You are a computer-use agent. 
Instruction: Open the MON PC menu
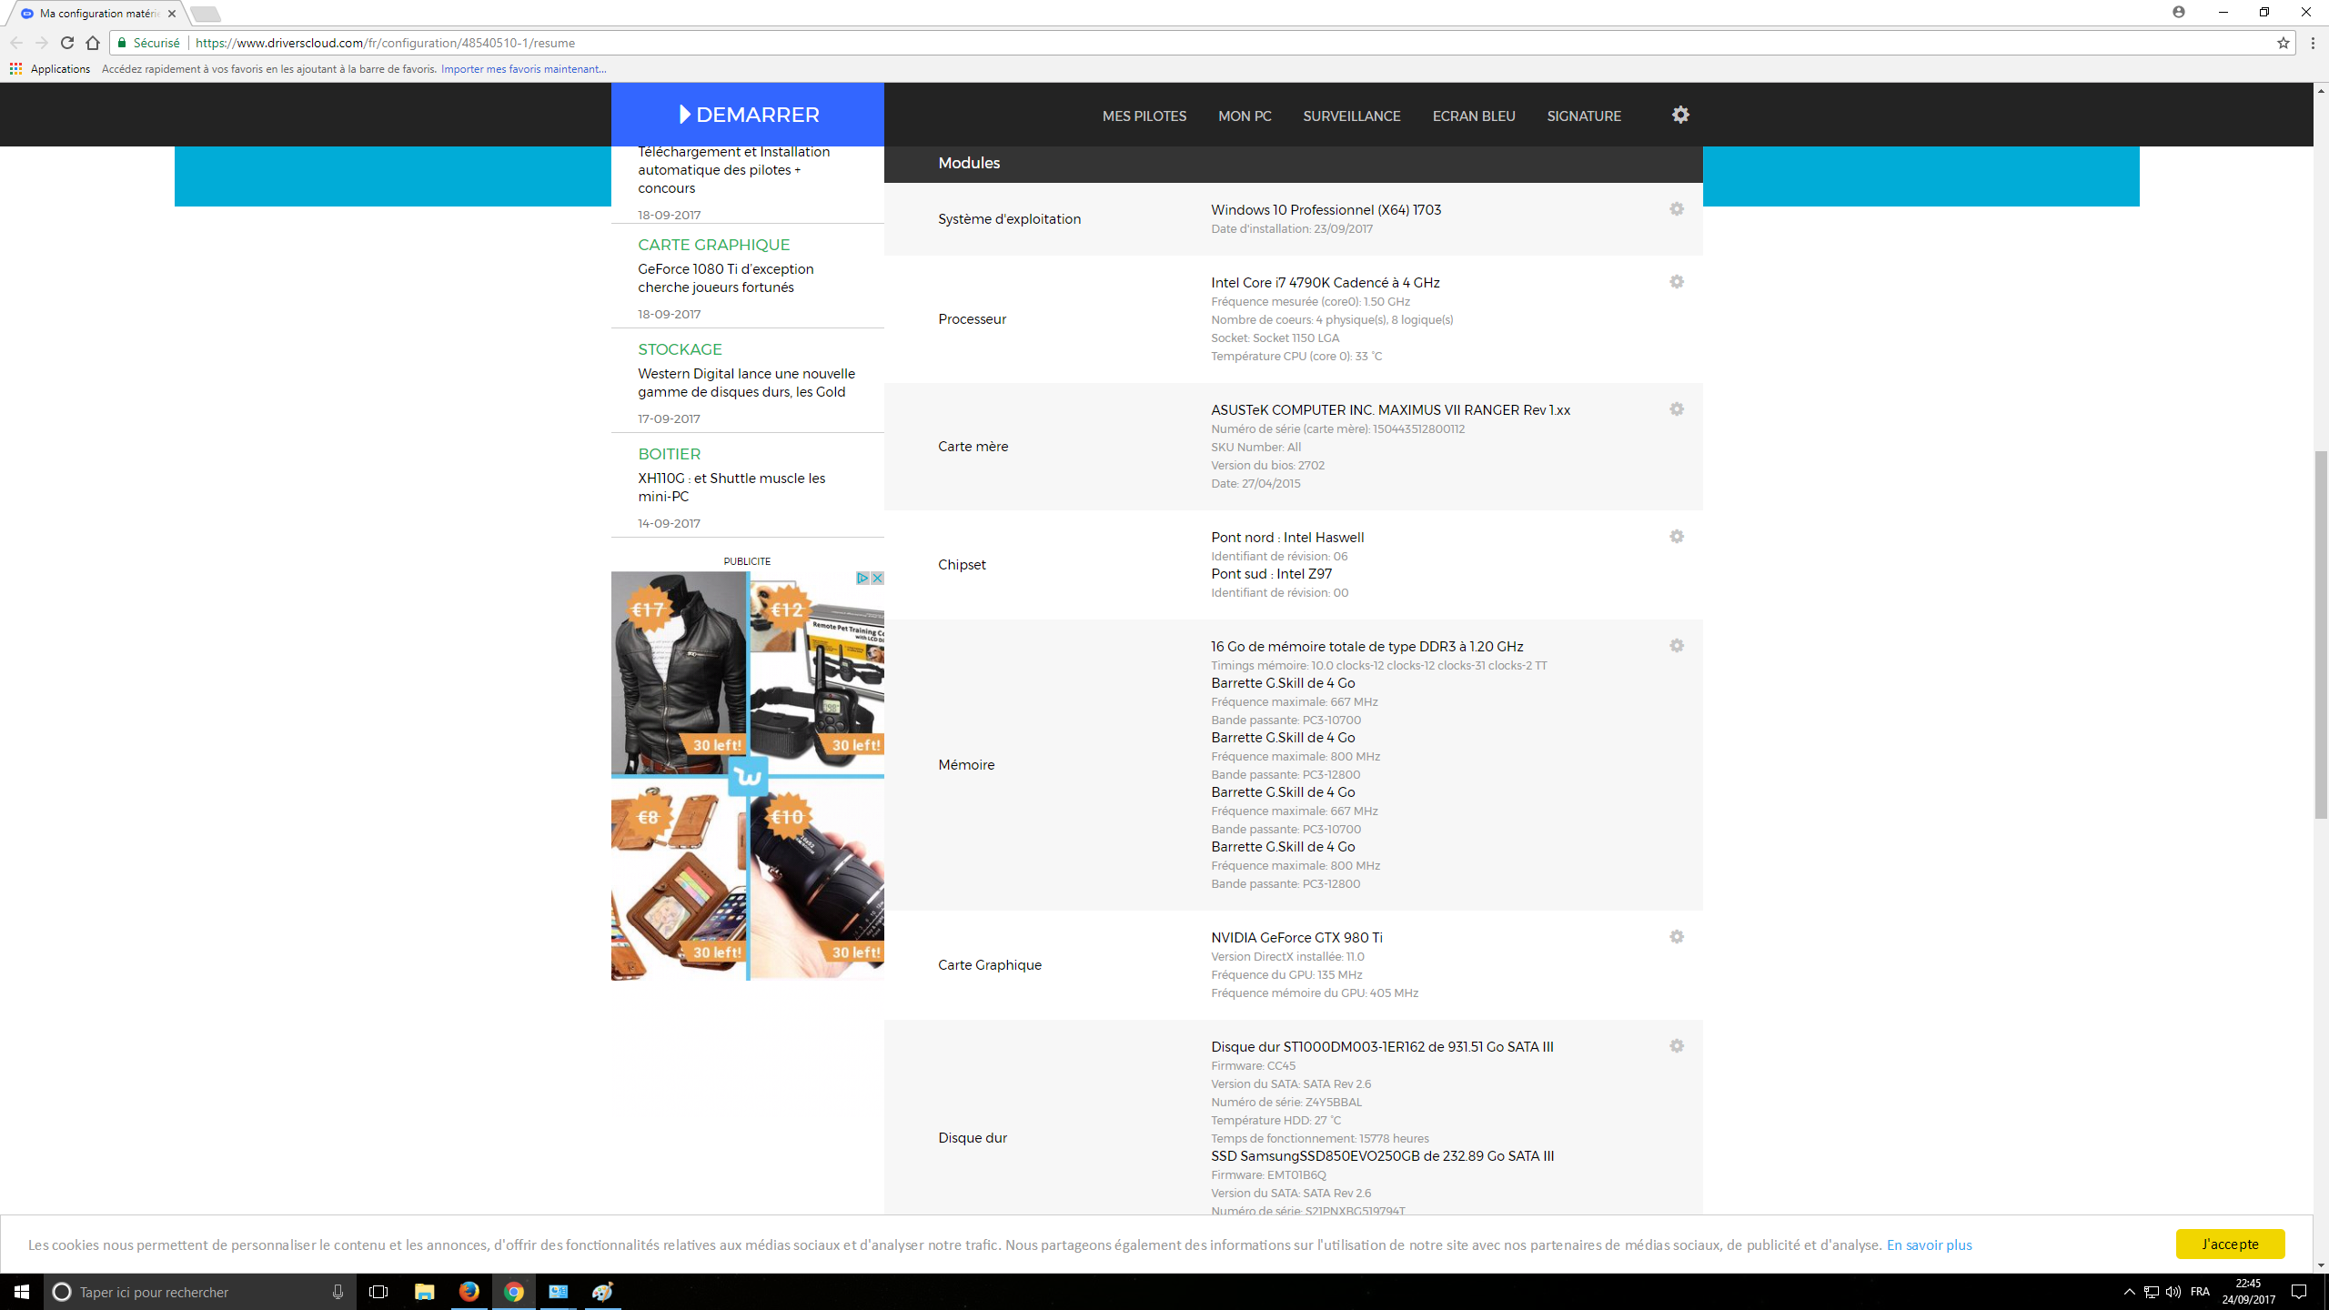1245,116
